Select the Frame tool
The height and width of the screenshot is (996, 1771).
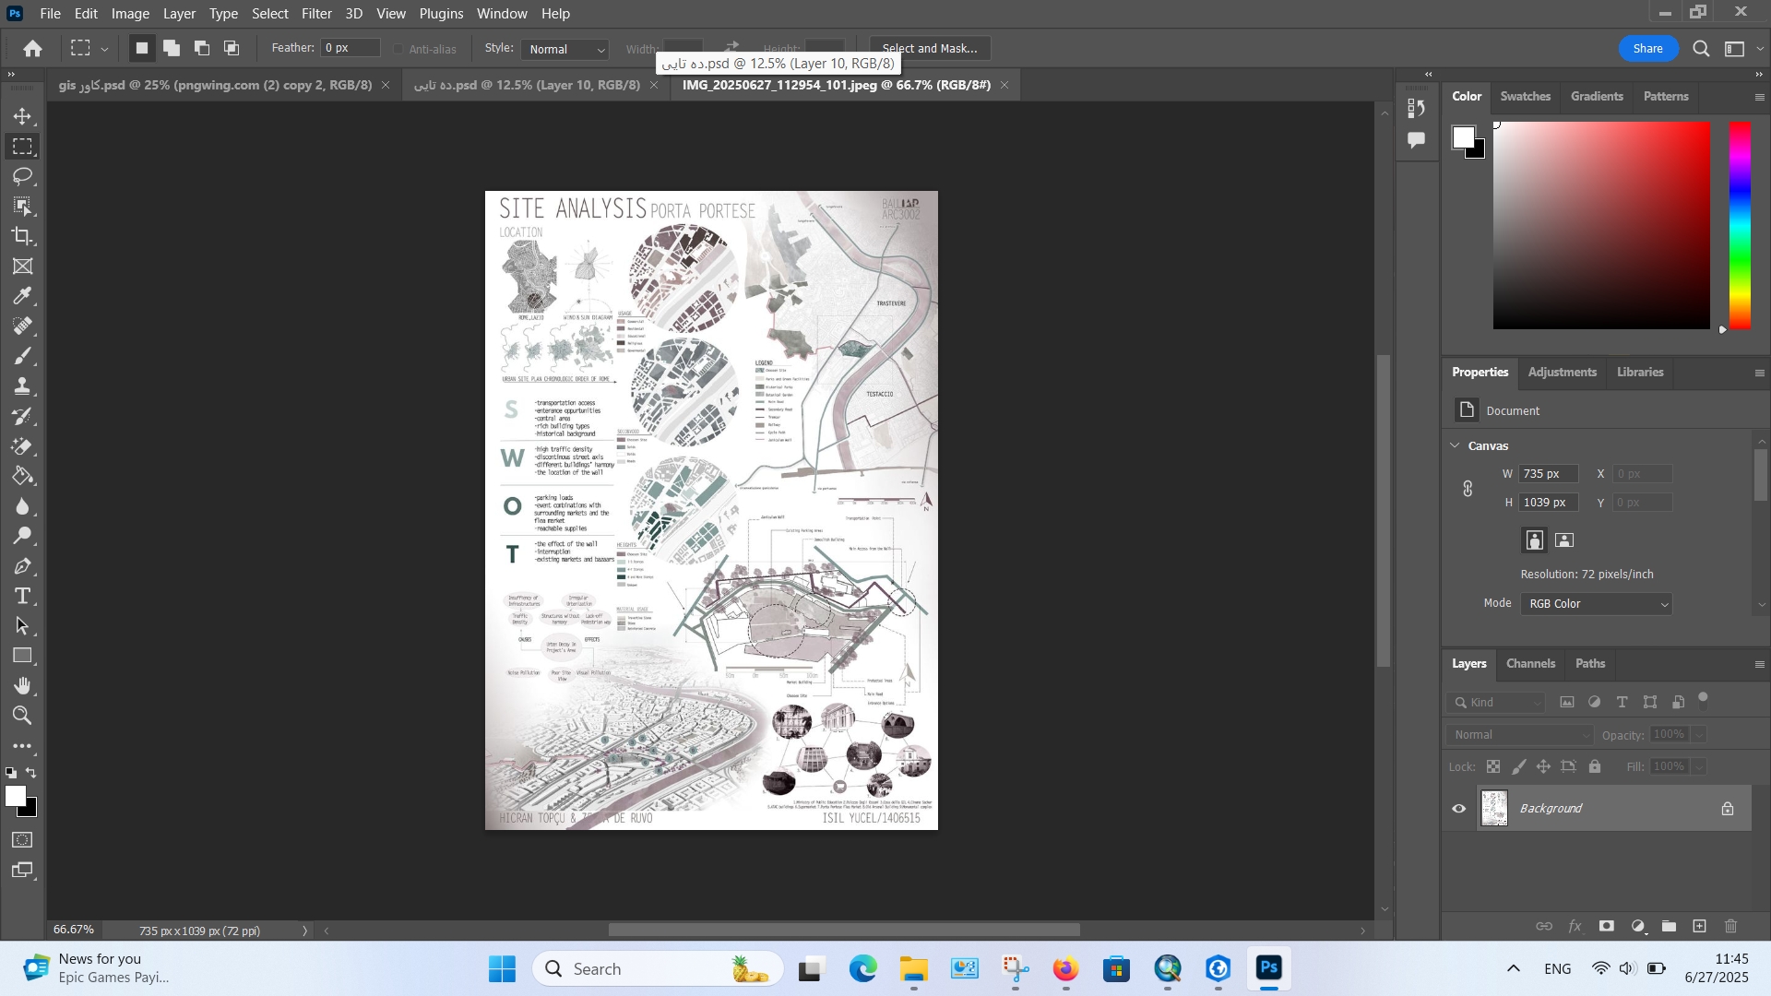pos(23,267)
